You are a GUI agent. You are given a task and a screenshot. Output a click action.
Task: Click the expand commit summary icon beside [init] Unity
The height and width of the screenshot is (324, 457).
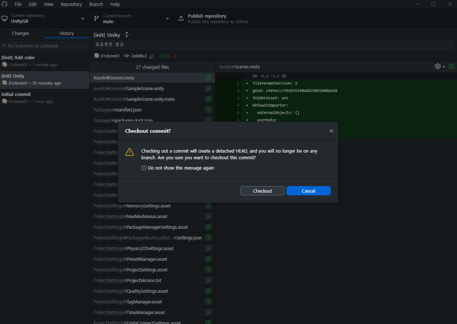(x=127, y=35)
